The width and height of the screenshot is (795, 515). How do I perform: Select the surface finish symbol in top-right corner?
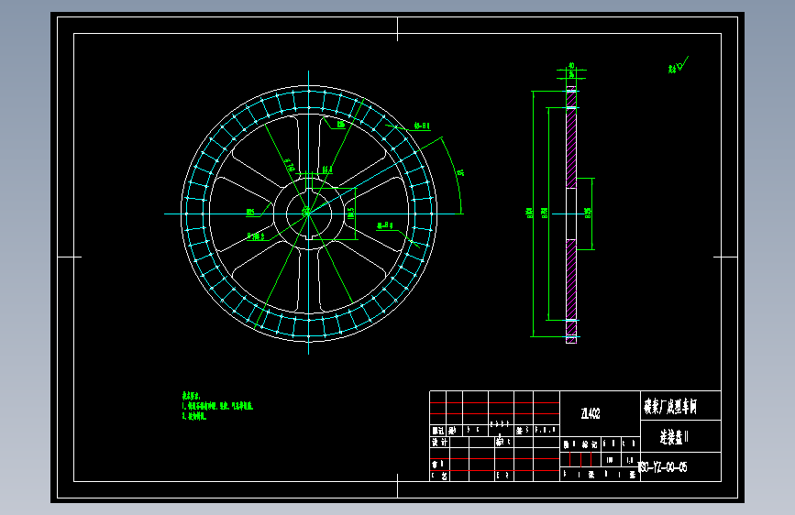pyautogui.click(x=678, y=65)
